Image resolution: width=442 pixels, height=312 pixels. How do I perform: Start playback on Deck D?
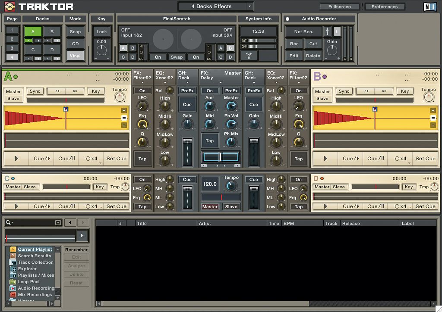pyautogui.click(x=325, y=206)
